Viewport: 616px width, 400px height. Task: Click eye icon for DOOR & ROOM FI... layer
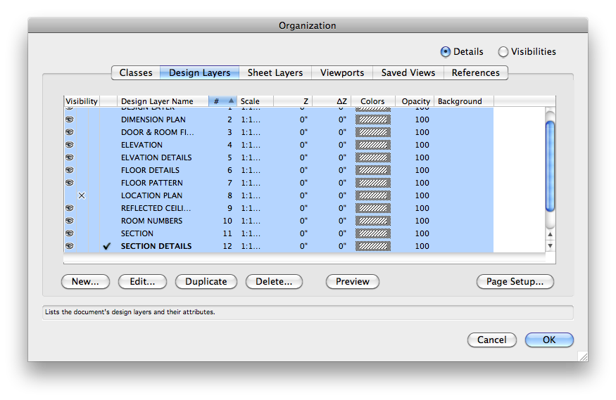click(x=70, y=132)
